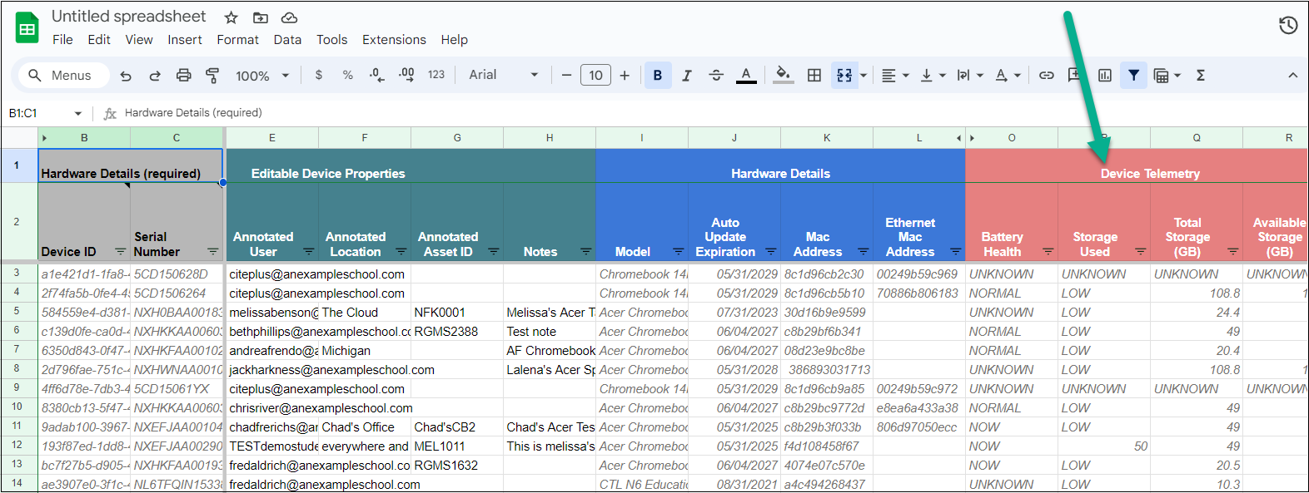Open the functions sigma menu
This screenshot has width=1309, height=493.
coord(1201,75)
